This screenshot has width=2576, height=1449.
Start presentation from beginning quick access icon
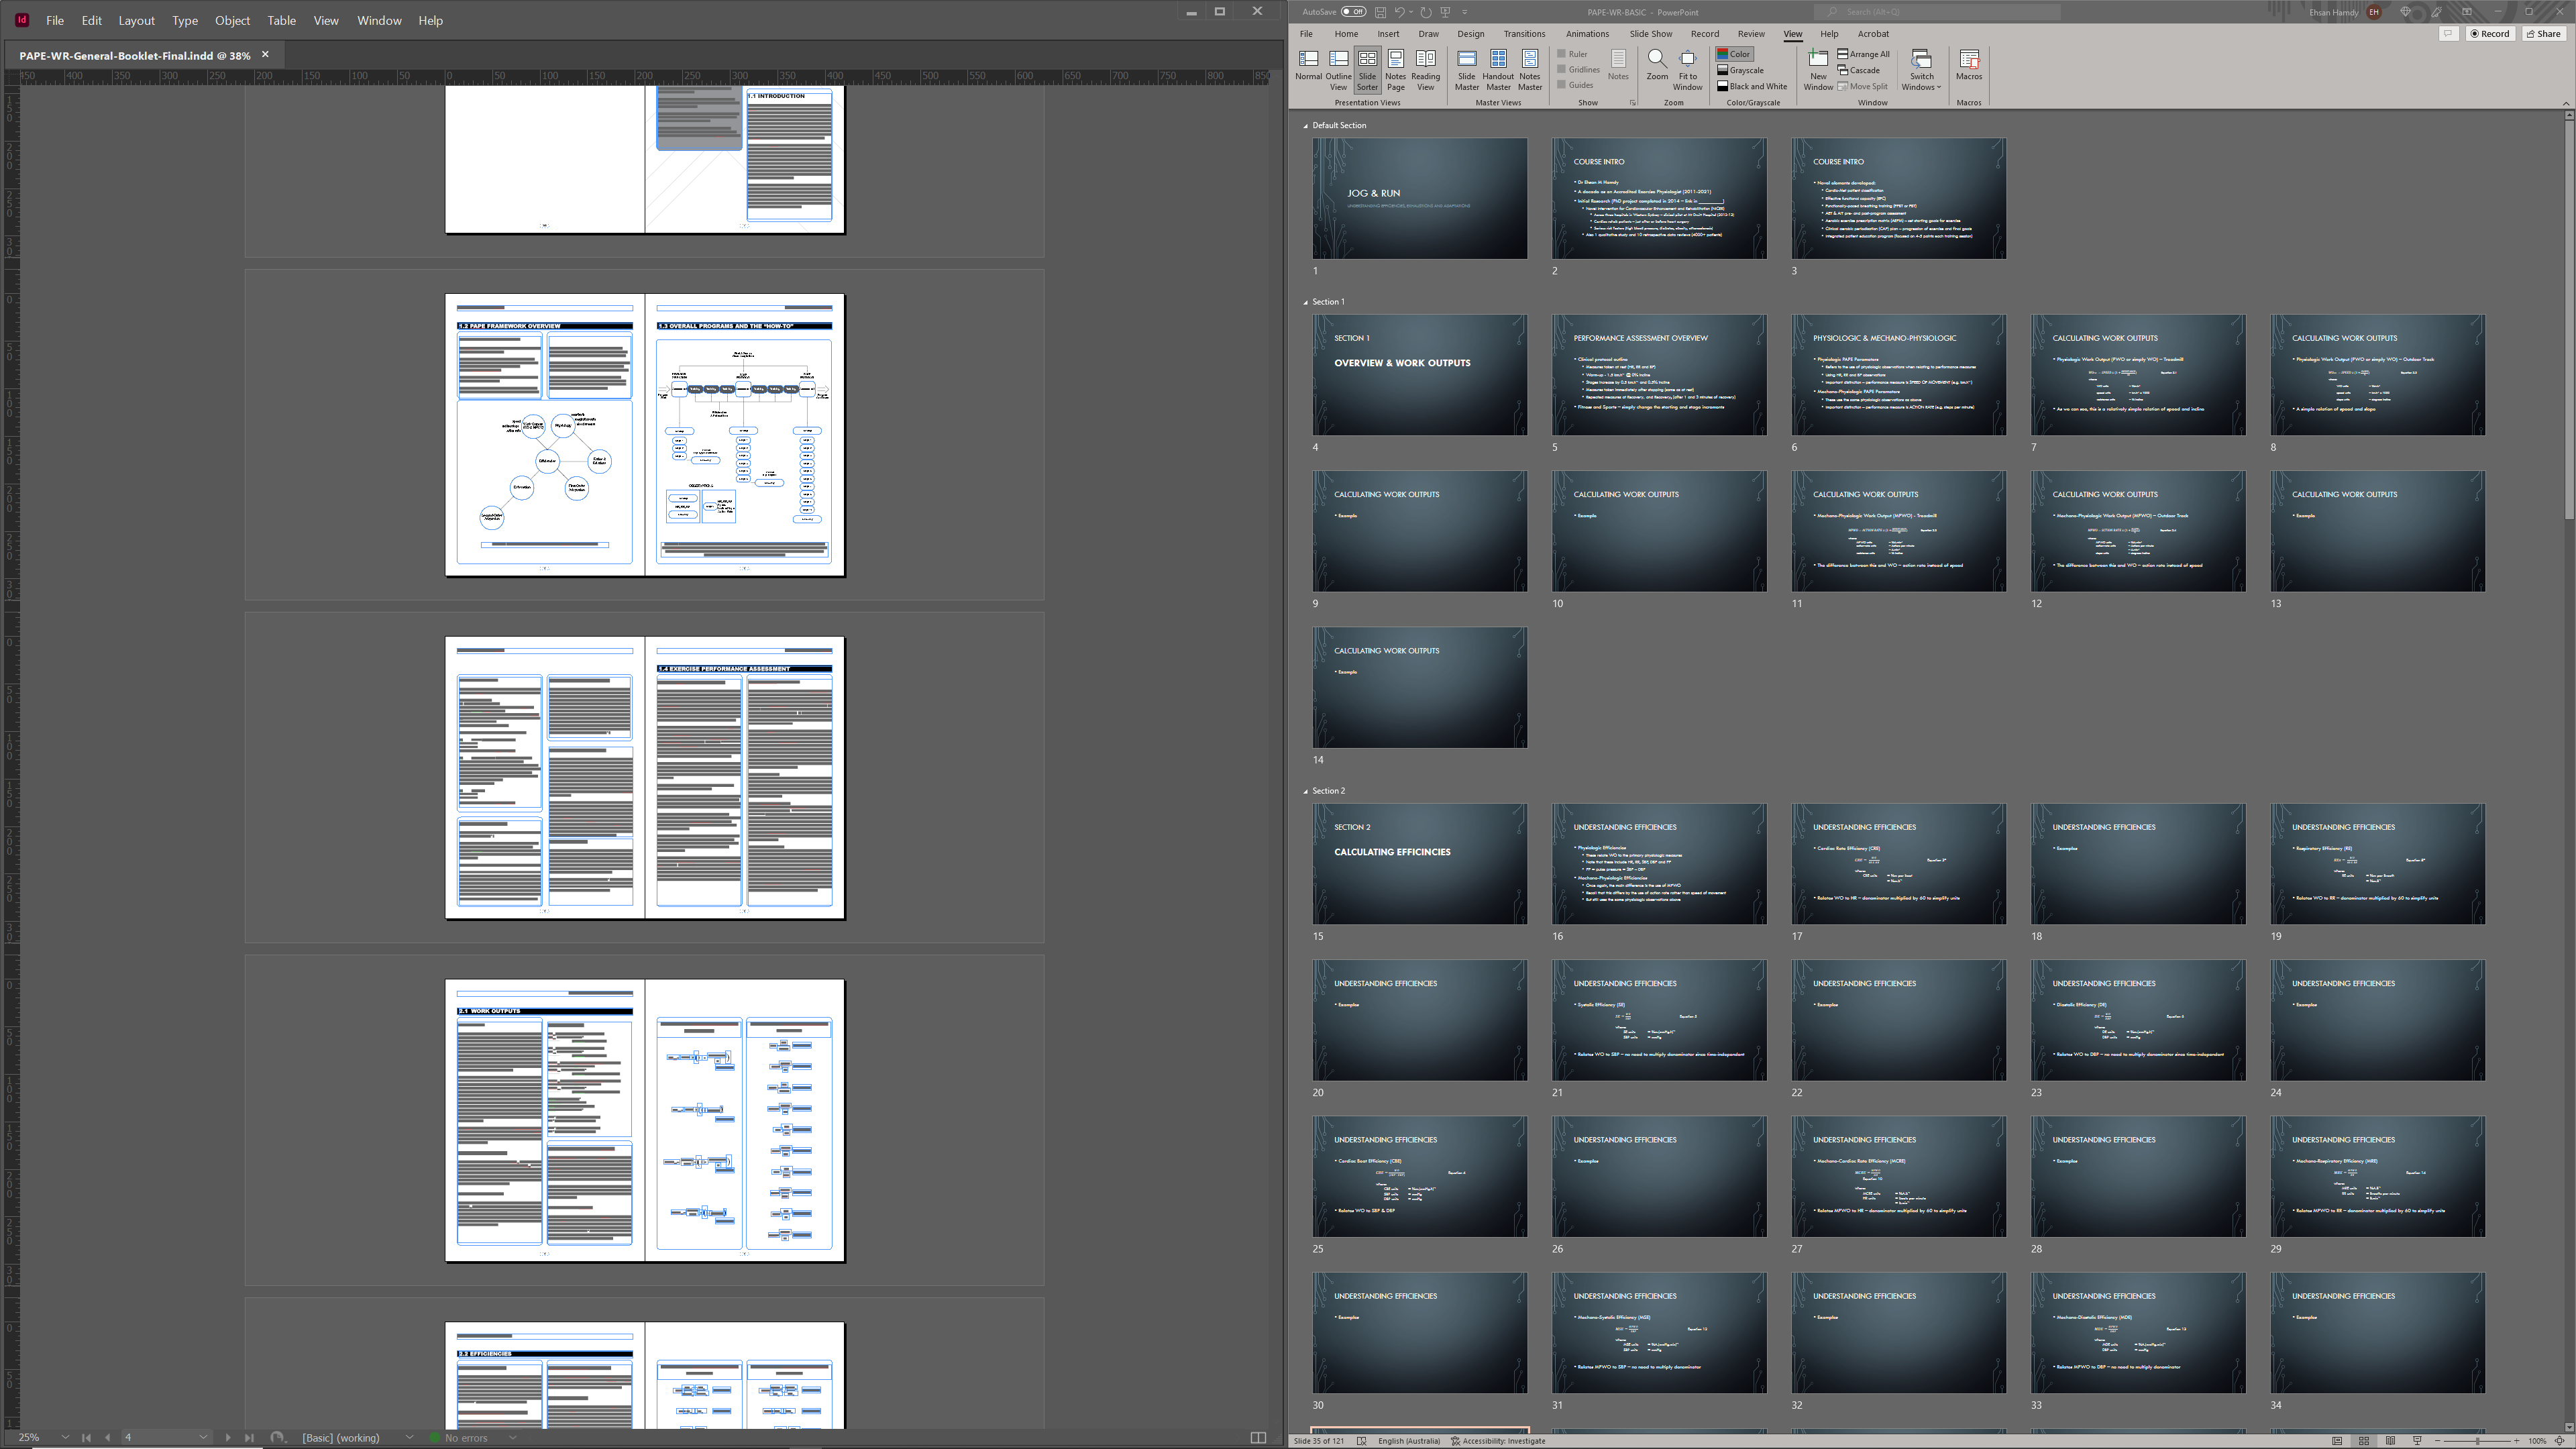pyautogui.click(x=1445, y=12)
